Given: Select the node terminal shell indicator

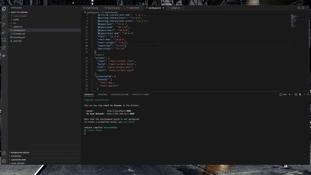Looking at the screenshot, I should (283, 94).
